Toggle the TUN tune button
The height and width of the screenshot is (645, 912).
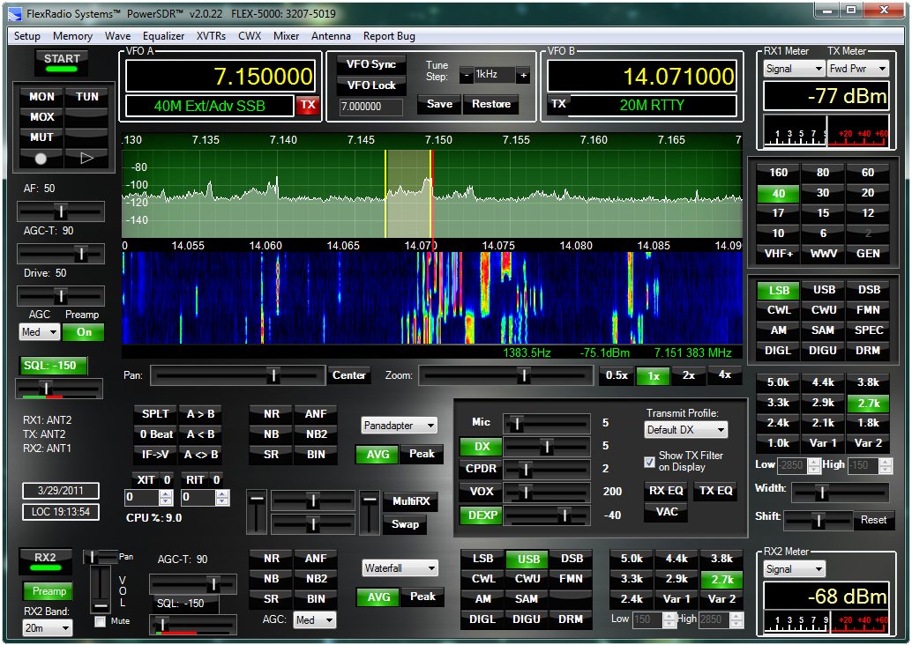pyautogui.click(x=86, y=97)
